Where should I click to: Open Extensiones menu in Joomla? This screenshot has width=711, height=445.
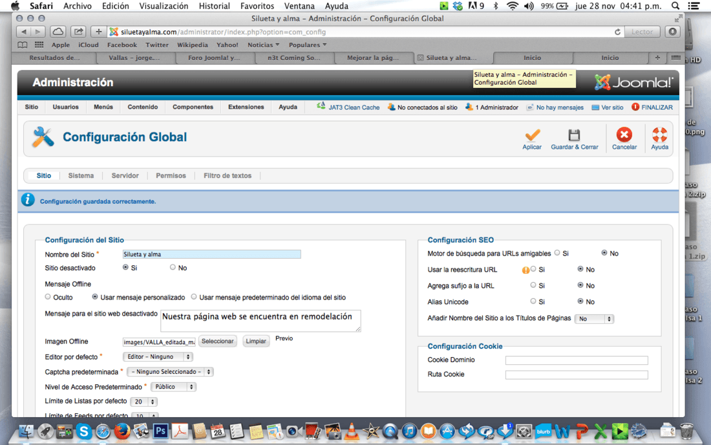(x=246, y=107)
